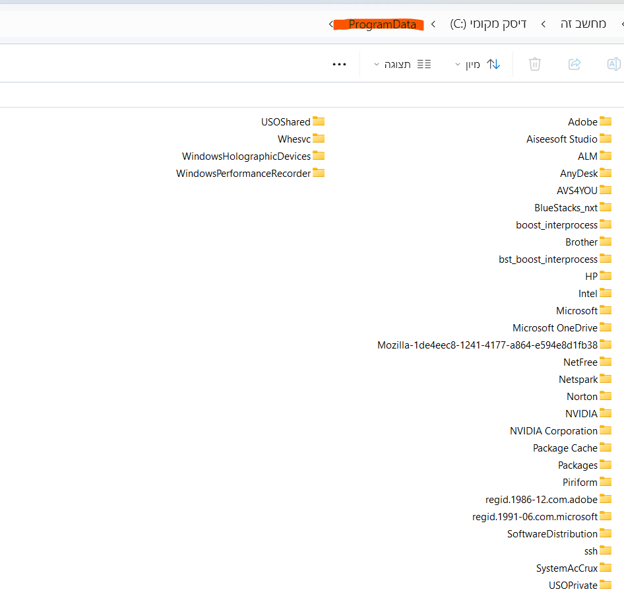Select the Mozilla-1de4eec8 folder
This screenshot has height=608, width=624.
487,345
